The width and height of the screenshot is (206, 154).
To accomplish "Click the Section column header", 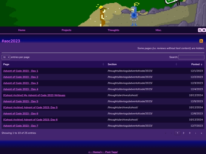I will tap(143, 64).
